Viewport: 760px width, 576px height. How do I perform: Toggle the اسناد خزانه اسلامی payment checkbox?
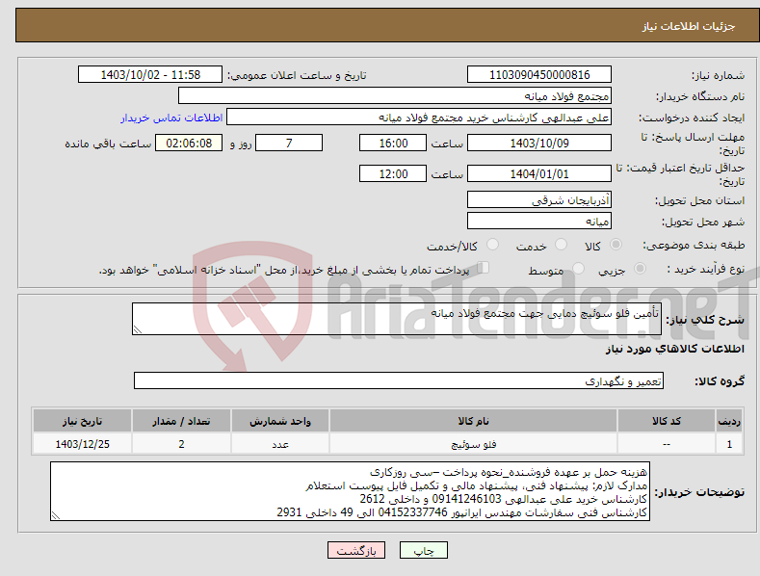[484, 268]
